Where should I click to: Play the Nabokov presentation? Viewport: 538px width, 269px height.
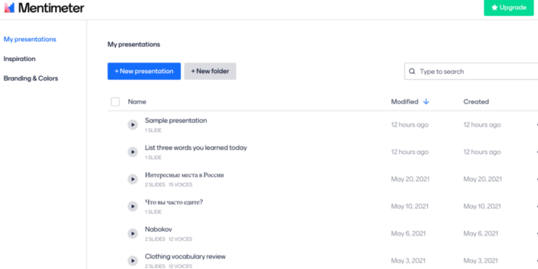133,233
